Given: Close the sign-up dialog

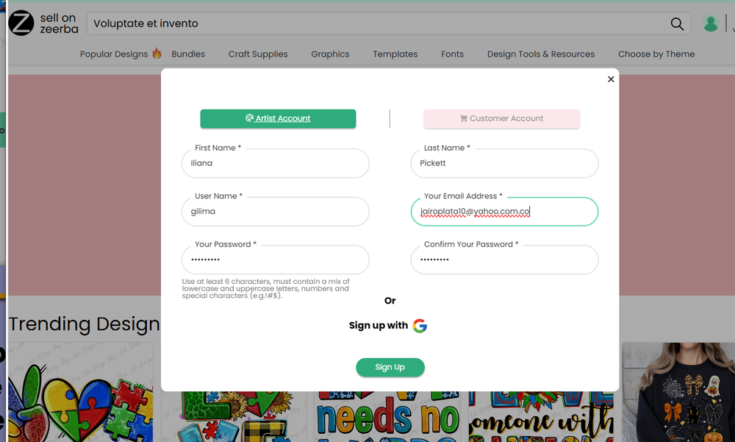Looking at the screenshot, I should coord(611,79).
